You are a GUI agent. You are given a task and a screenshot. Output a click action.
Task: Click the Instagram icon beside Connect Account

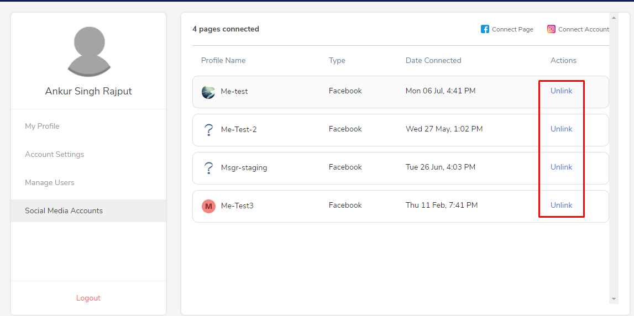tap(551, 29)
